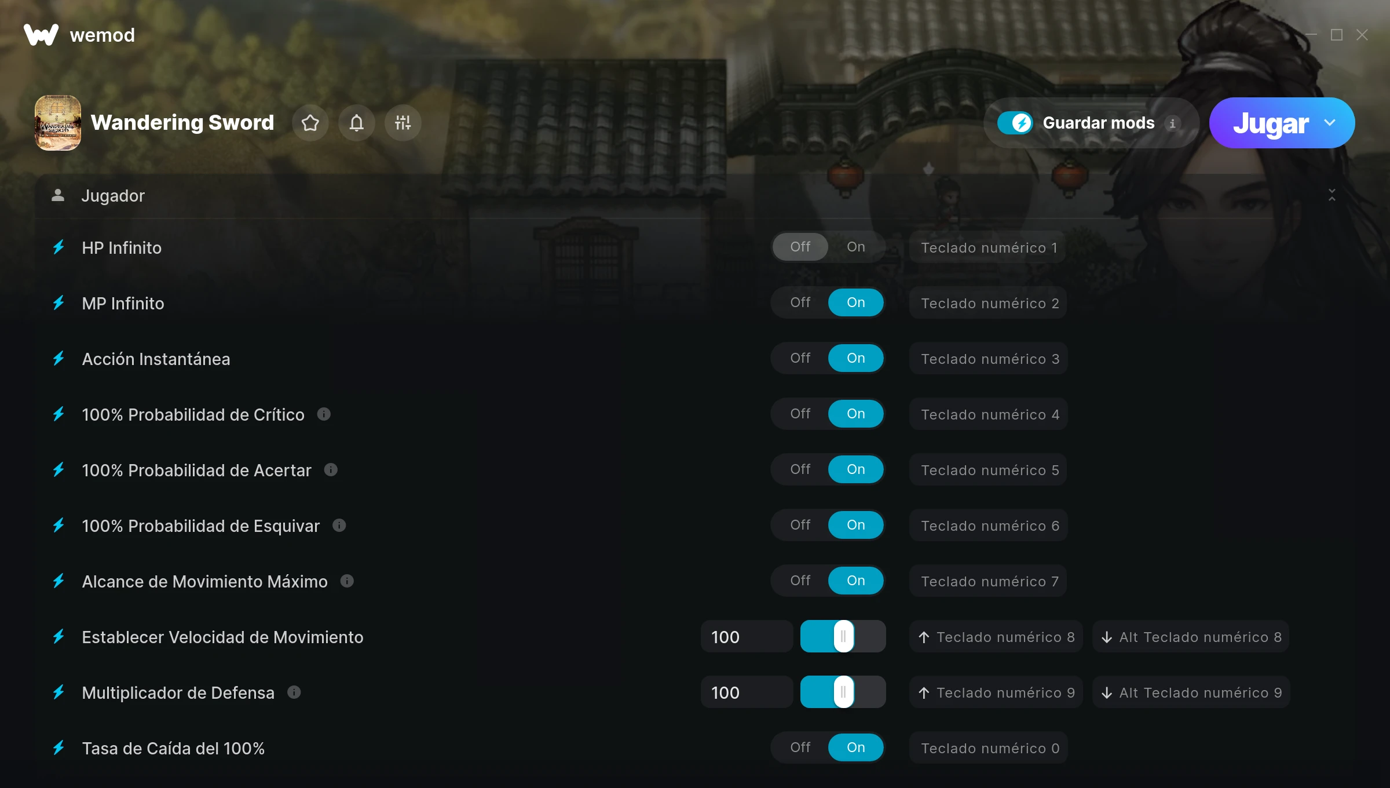The width and height of the screenshot is (1390, 788).
Task: Open notifications bell for Wandering Sword
Action: [357, 123]
